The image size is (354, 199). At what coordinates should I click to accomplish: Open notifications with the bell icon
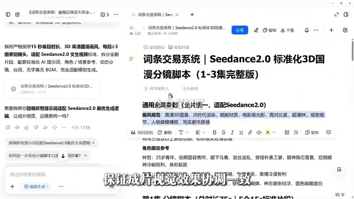coord(306,30)
